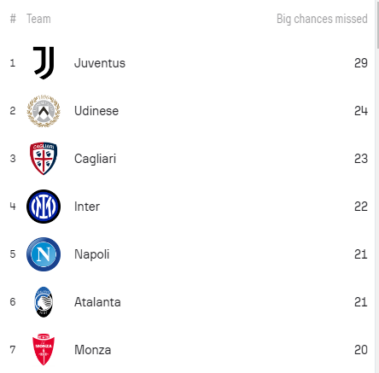Click the # rank column header

[13, 19]
